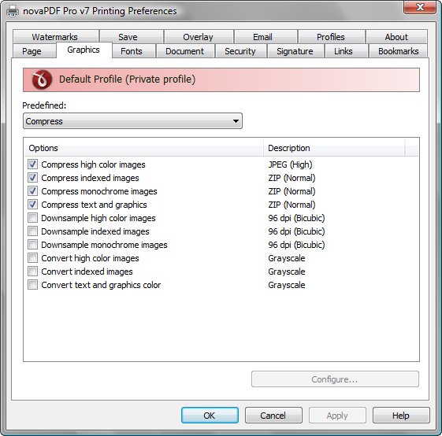Viewport: 442px width, 436px height.
Task: Enable Convert high color images
Action: click(x=33, y=258)
